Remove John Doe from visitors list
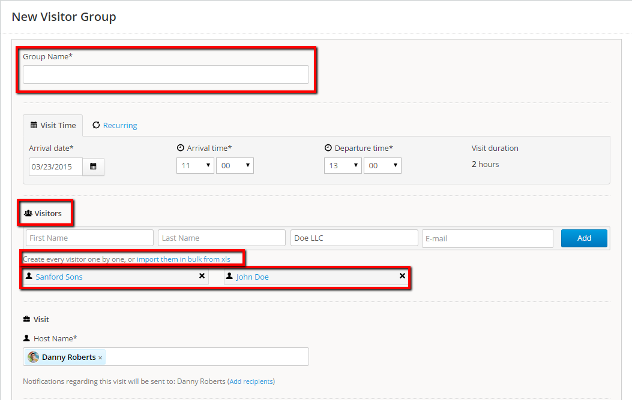Image resolution: width=632 pixels, height=400 pixels. pos(402,276)
